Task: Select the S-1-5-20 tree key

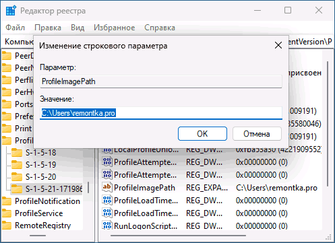Action: (x=40, y=177)
